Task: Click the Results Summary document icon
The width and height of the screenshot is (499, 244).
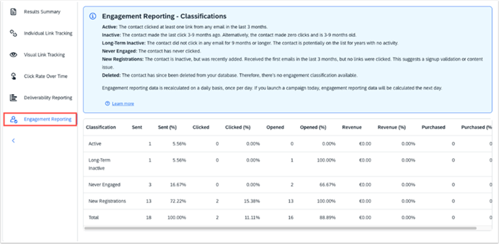Action: 13,12
